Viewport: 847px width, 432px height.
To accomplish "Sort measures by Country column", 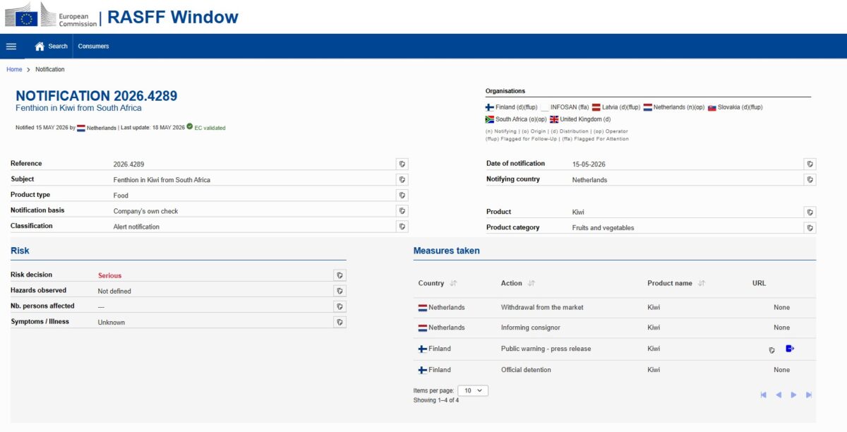I will click(x=453, y=283).
